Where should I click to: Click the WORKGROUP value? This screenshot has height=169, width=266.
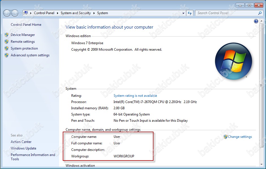(x=124, y=156)
